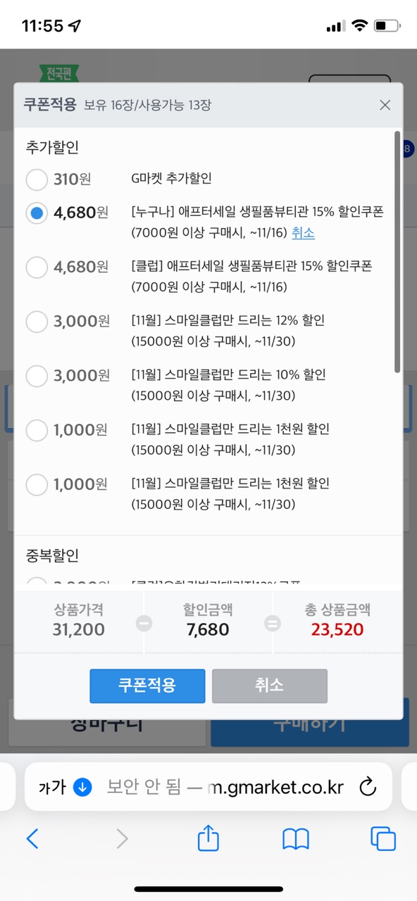
Task: Deselect the selected [누구나] 4,680원 coupon radio
Action: point(37,213)
